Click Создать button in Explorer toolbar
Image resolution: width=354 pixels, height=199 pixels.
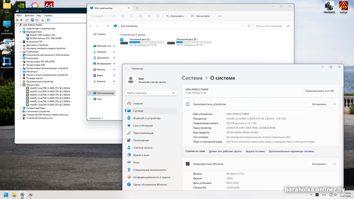click(x=98, y=16)
